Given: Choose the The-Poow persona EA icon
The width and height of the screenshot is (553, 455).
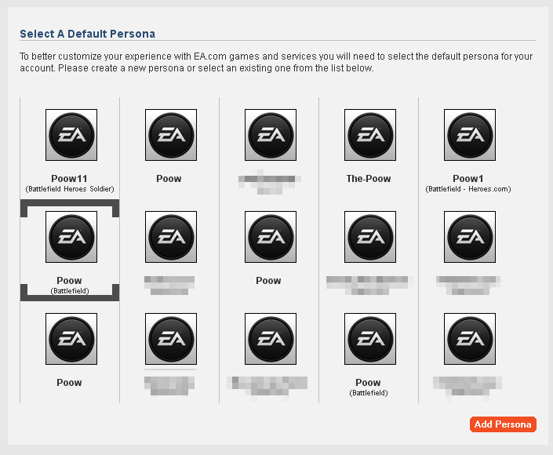Looking at the screenshot, I should (370, 135).
